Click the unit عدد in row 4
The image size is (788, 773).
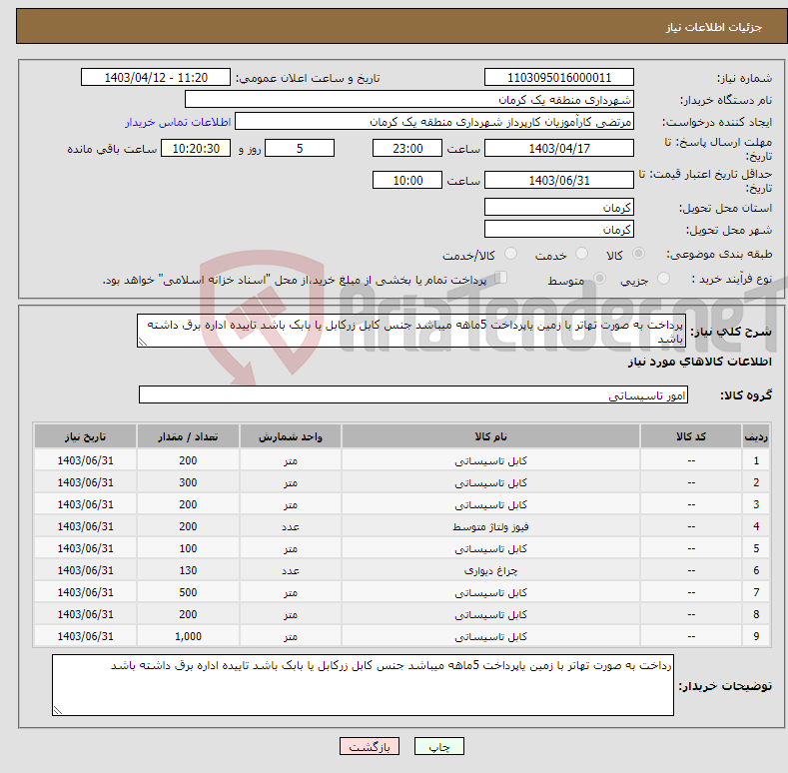click(291, 526)
